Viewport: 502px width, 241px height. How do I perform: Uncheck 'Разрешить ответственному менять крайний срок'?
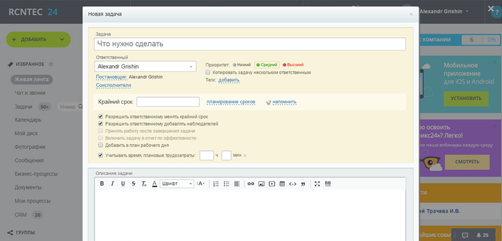tap(100, 117)
